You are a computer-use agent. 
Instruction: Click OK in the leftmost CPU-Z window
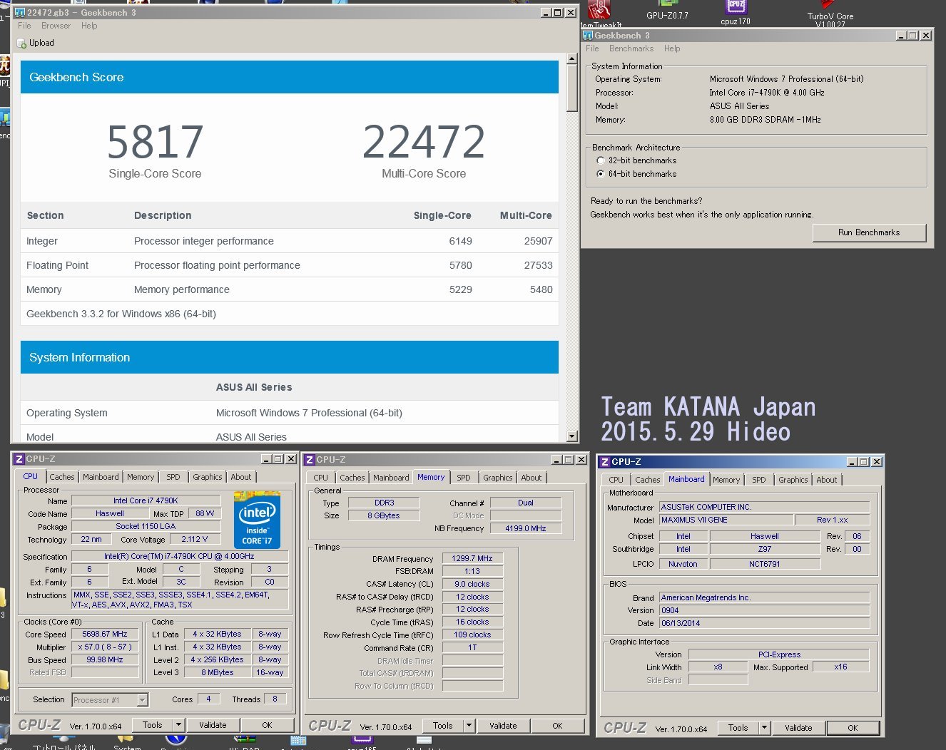(267, 725)
